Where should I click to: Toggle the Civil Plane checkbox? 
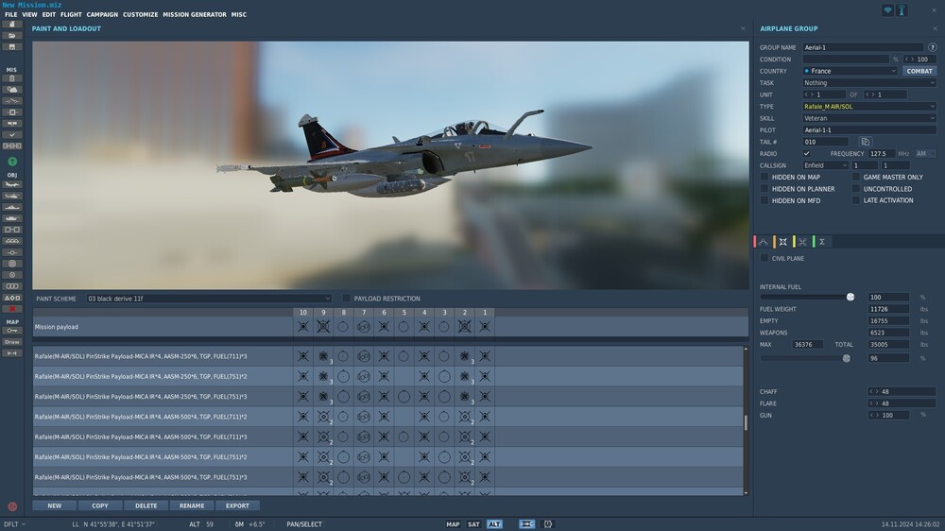(765, 258)
